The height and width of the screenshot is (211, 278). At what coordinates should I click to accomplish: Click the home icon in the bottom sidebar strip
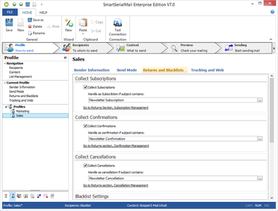tap(6, 196)
